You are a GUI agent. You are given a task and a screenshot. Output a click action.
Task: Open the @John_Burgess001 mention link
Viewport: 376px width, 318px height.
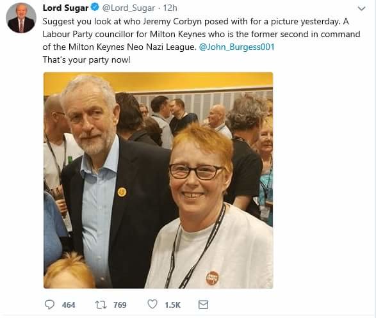[x=236, y=47]
